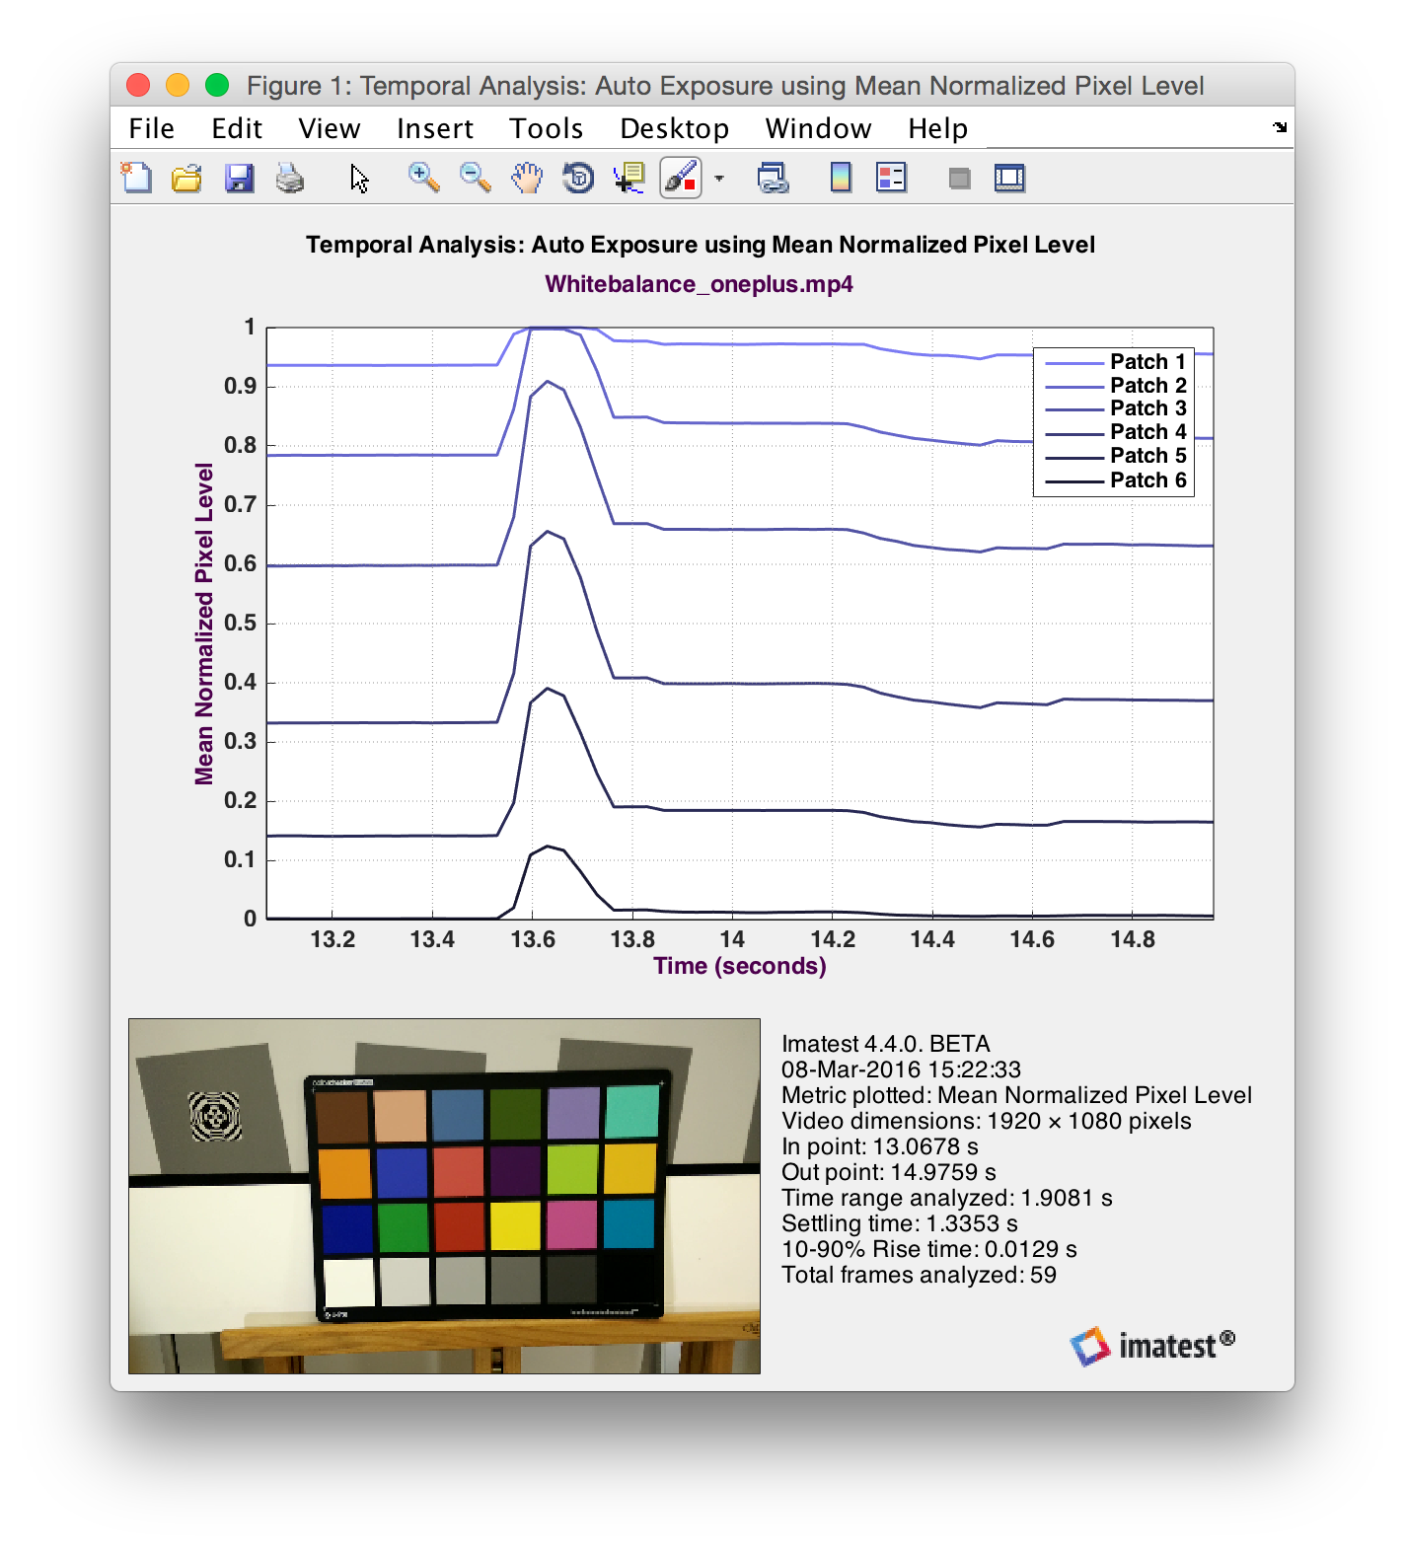Viewport: 1405px width, 1549px height.
Task: Click the Link Plot icon
Action: 773,179
